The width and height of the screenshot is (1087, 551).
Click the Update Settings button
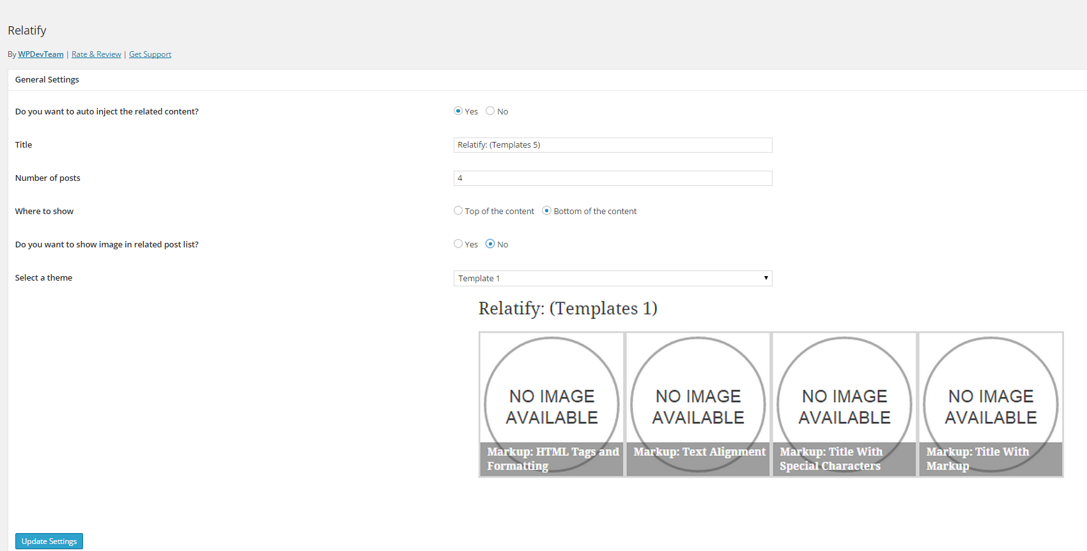[49, 541]
